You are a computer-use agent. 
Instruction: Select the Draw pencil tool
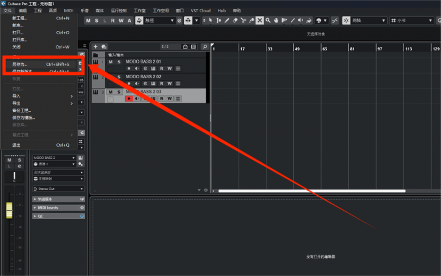tap(227, 21)
